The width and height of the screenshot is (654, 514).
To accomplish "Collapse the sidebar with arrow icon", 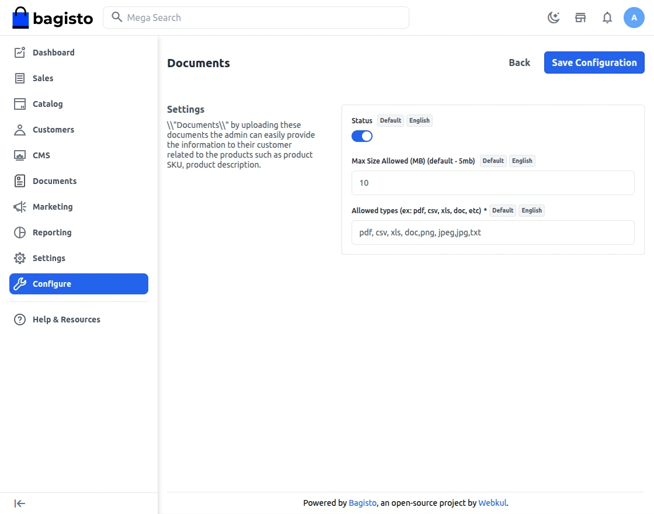I will point(20,503).
